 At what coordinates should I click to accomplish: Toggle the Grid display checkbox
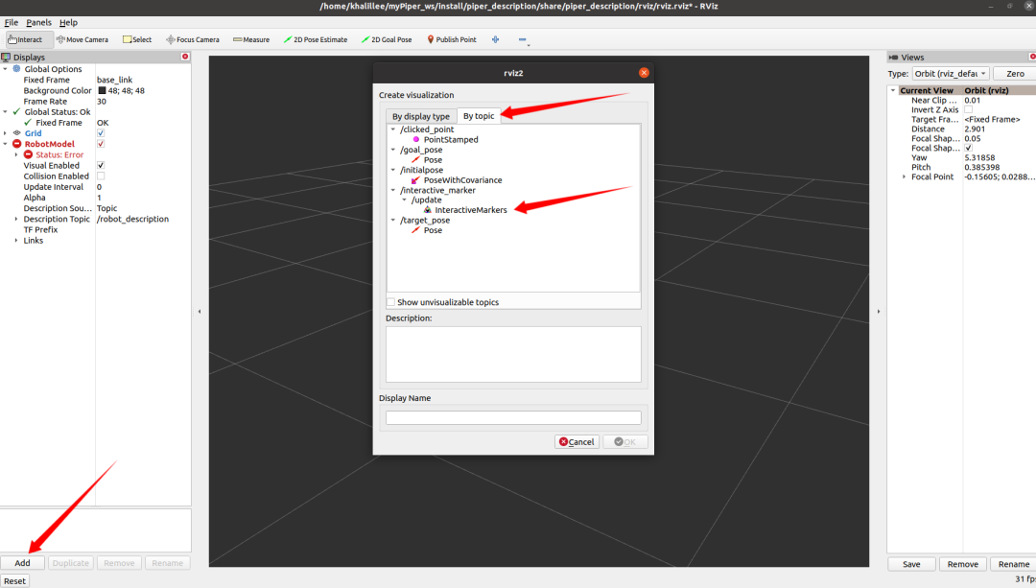[101, 133]
